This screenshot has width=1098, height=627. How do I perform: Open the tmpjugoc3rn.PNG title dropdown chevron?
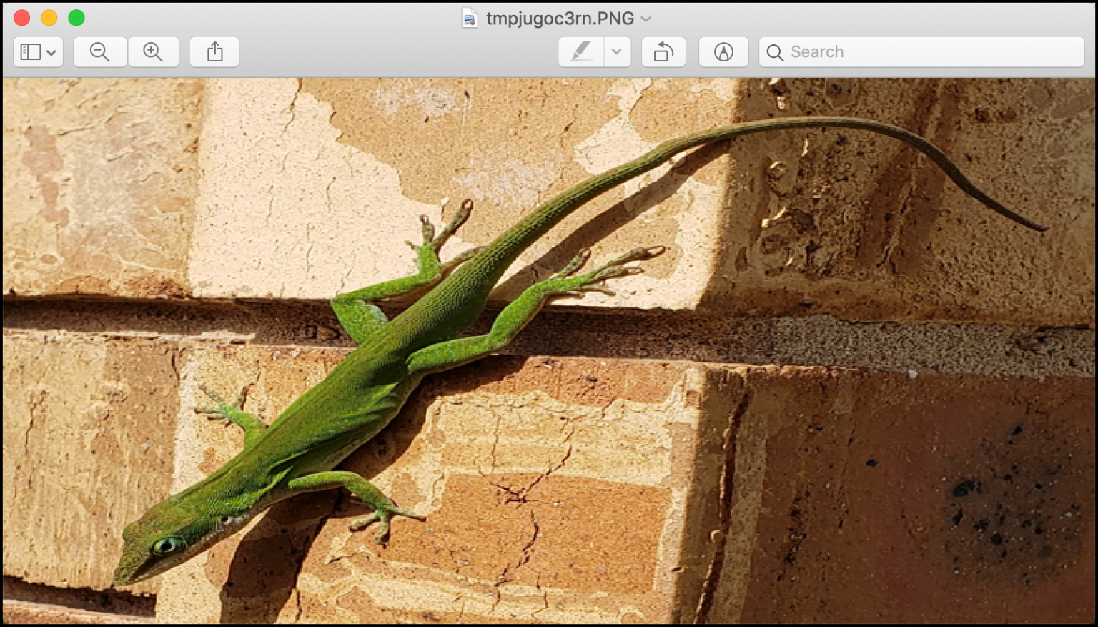pos(646,19)
